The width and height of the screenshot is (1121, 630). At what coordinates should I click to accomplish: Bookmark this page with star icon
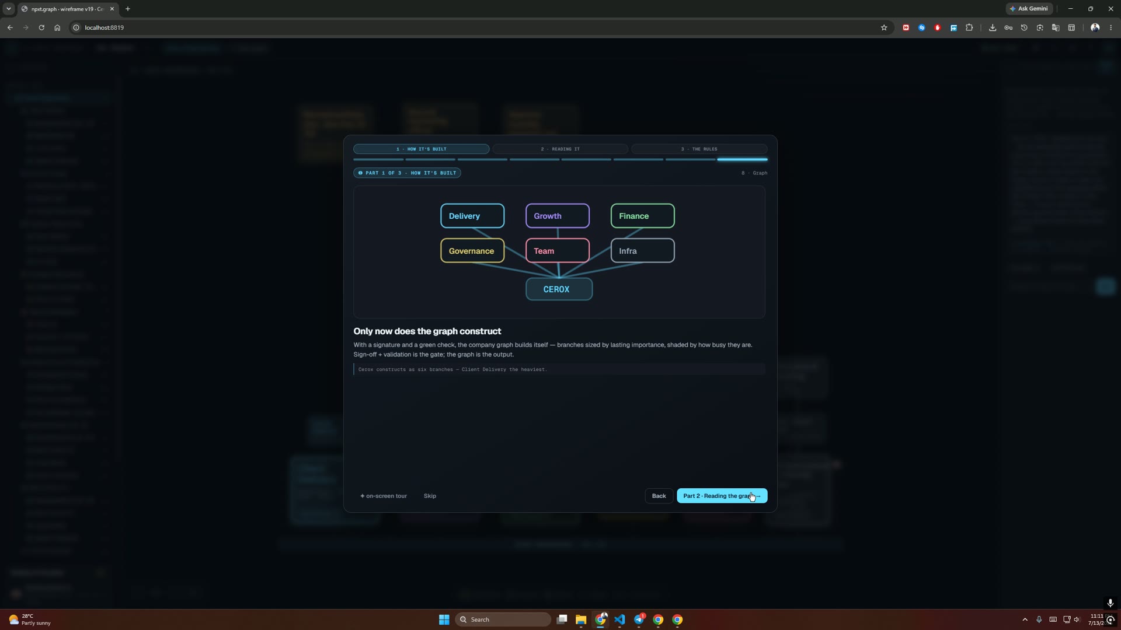click(x=884, y=27)
